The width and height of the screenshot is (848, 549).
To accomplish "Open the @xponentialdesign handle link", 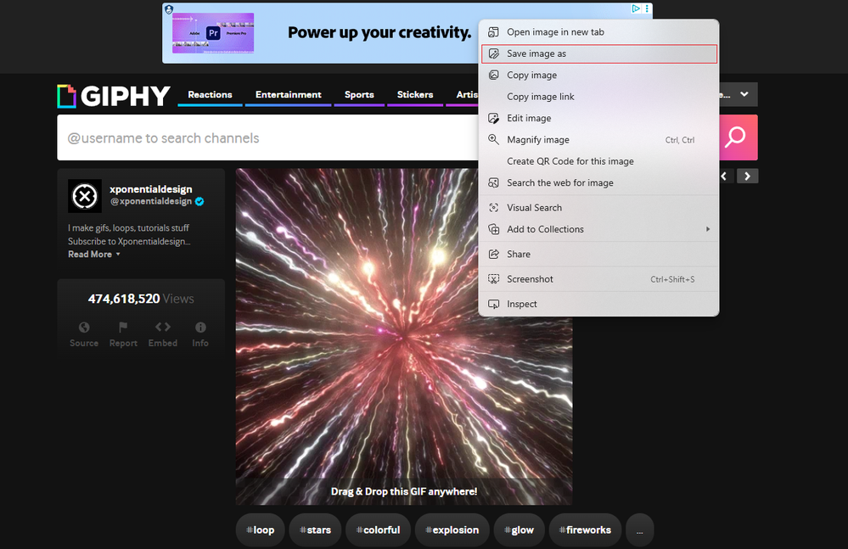I will [151, 202].
